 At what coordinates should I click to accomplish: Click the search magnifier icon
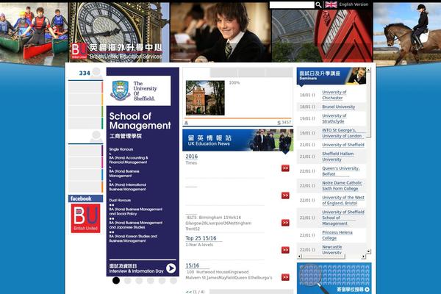[x=318, y=4]
